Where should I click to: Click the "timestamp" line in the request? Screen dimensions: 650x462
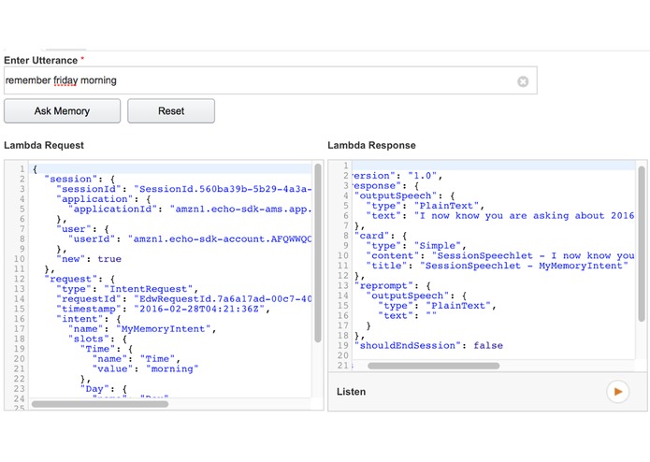[163, 309]
